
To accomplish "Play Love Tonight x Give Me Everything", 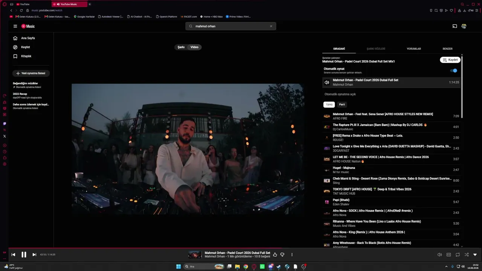I will coord(392,148).
